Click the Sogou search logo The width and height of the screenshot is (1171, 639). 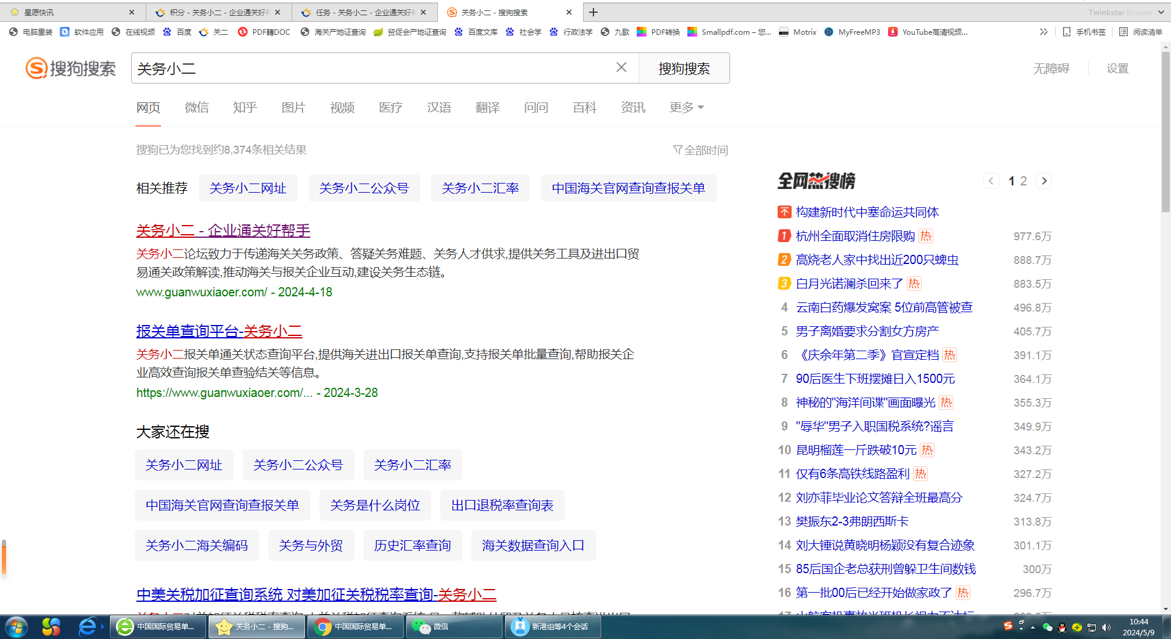[71, 68]
